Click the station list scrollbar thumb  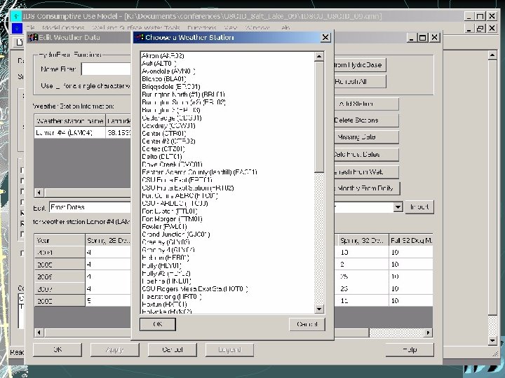(x=319, y=117)
